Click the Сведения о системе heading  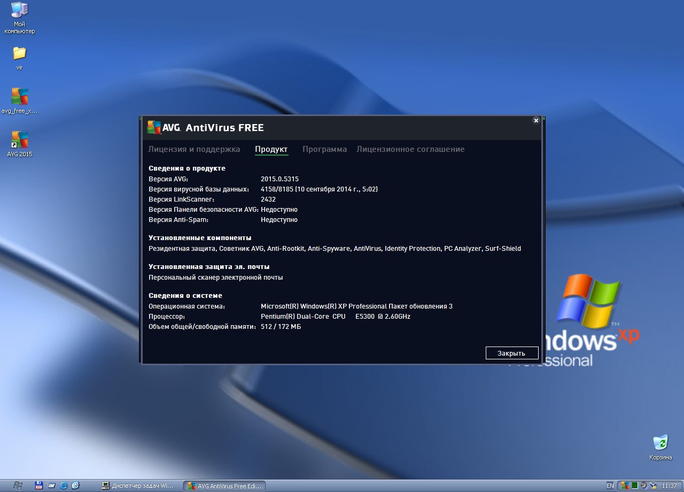pos(185,295)
